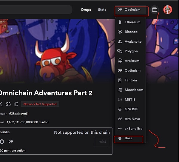This screenshot has height=162, width=179.
Task: Click the Avalanche triangle icon
Action: 120,41
